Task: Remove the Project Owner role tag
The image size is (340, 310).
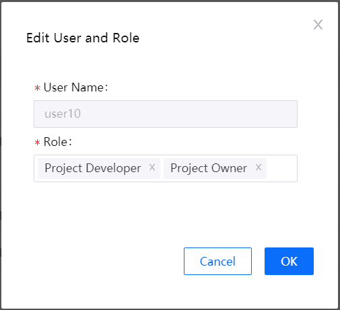Action: pyautogui.click(x=259, y=167)
